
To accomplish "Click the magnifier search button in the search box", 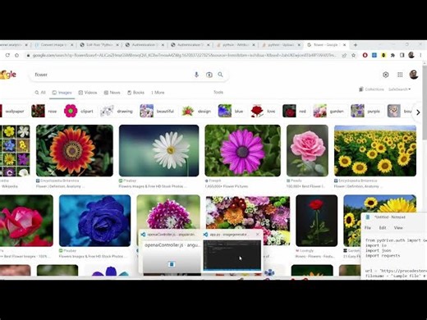I will click(220, 75).
